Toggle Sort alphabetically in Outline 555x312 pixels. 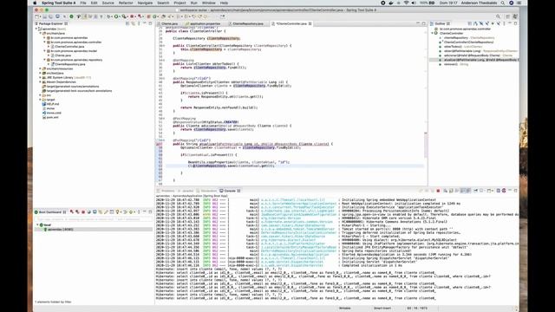coord(475,23)
